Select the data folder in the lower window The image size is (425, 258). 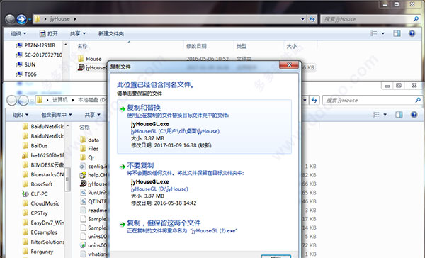coord(90,140)
